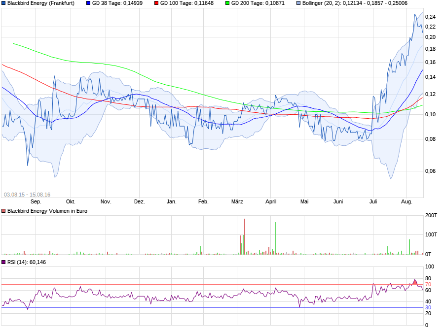
Task: Click the 'Feb.' month axis label
Action: 203,201
